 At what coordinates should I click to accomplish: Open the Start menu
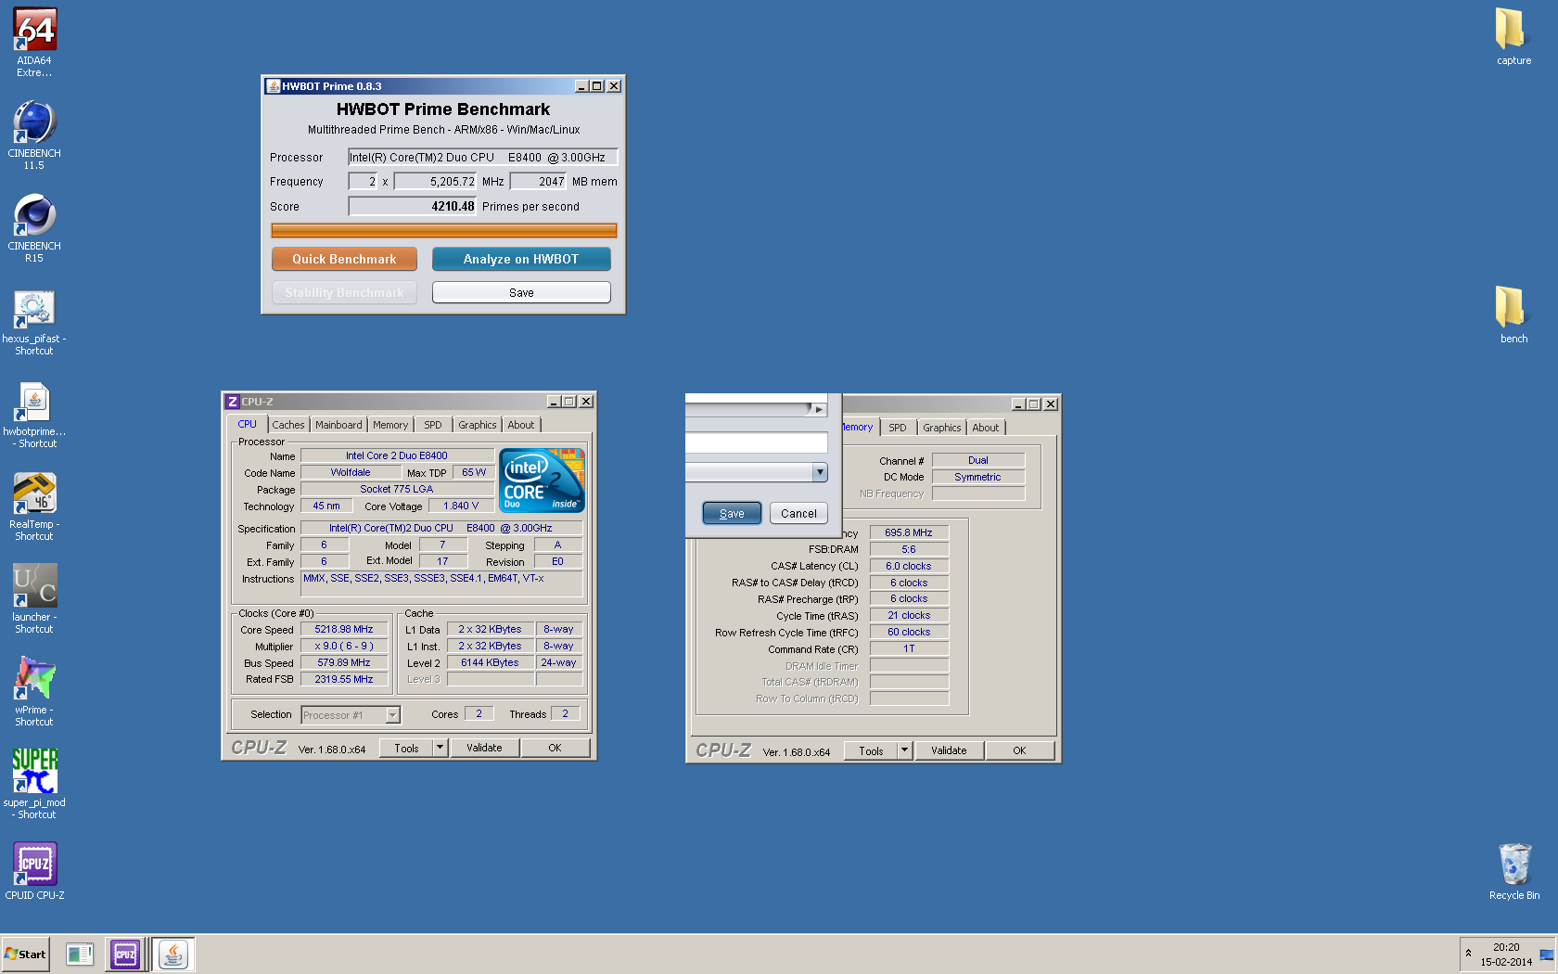(25, 954)
